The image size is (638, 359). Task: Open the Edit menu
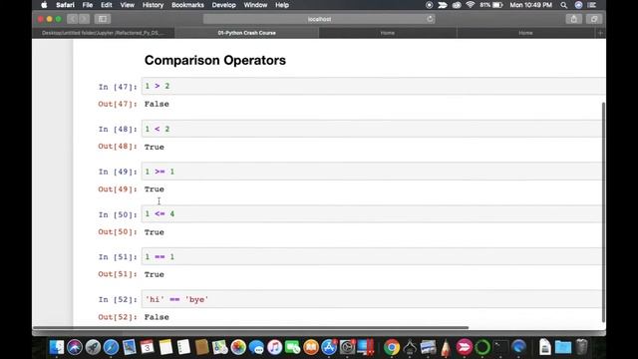point(107,5)
